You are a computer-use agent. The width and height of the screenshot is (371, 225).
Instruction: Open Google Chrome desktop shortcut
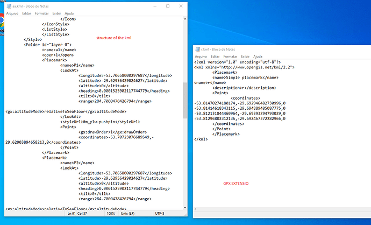point(2,24)
